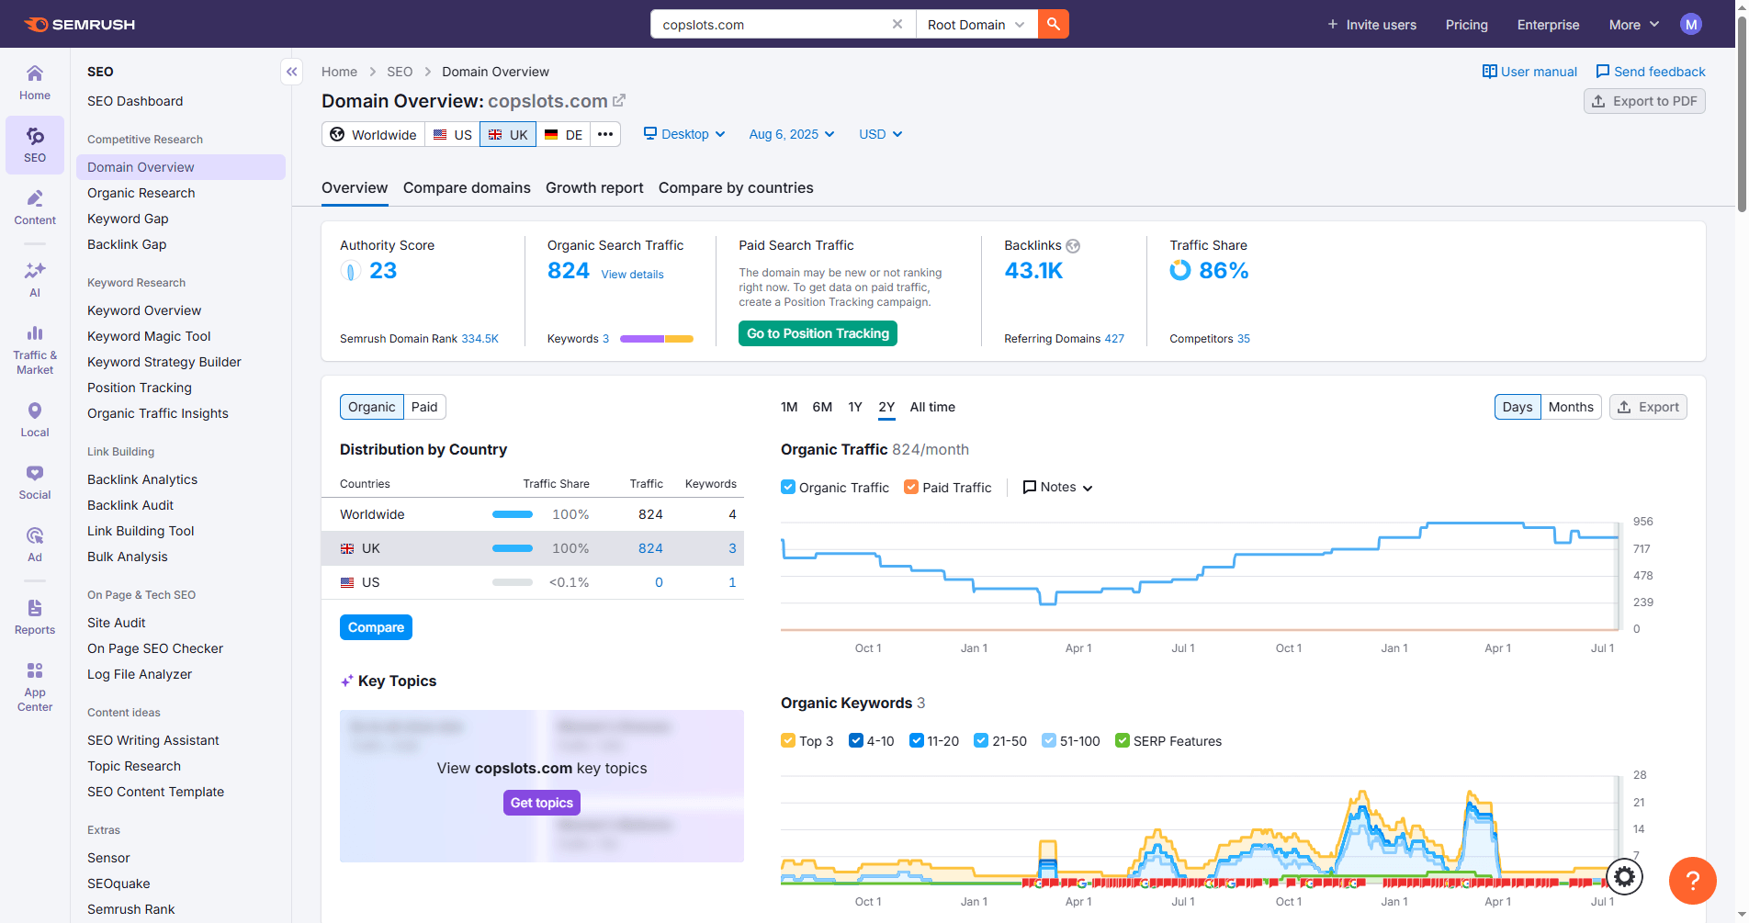Switch to the Compare domains tab
This screenshot has height=923, width=1749.
click(467, 187)
